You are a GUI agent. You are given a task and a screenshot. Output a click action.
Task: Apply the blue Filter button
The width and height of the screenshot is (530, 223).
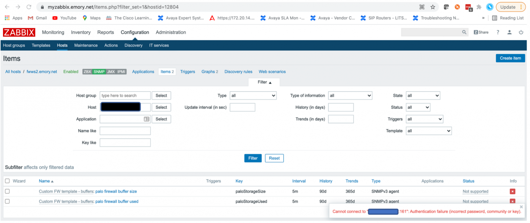pyautogui.click(x=253, y=158)
